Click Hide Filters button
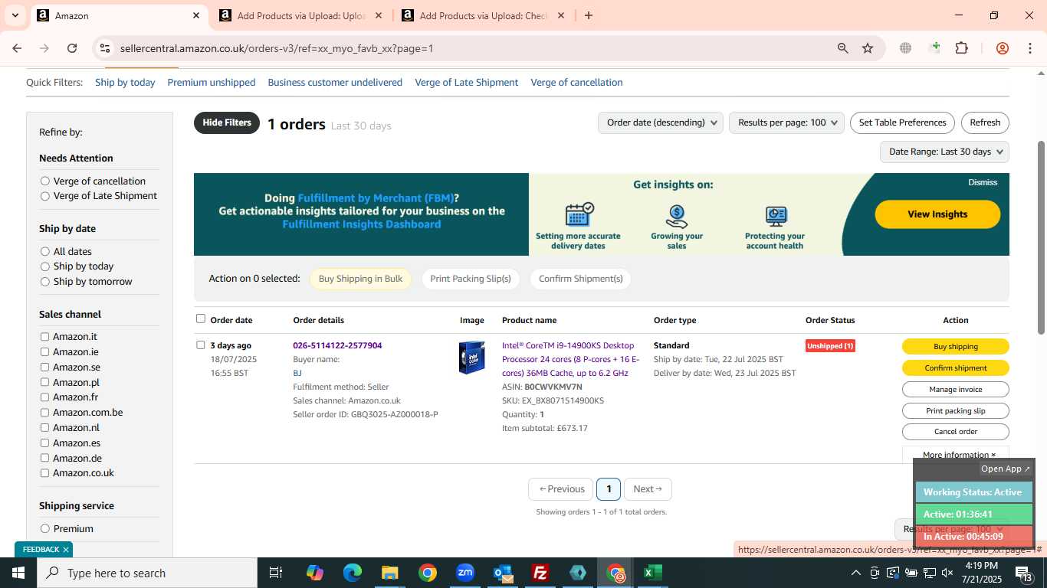 [x=227, y=122]
